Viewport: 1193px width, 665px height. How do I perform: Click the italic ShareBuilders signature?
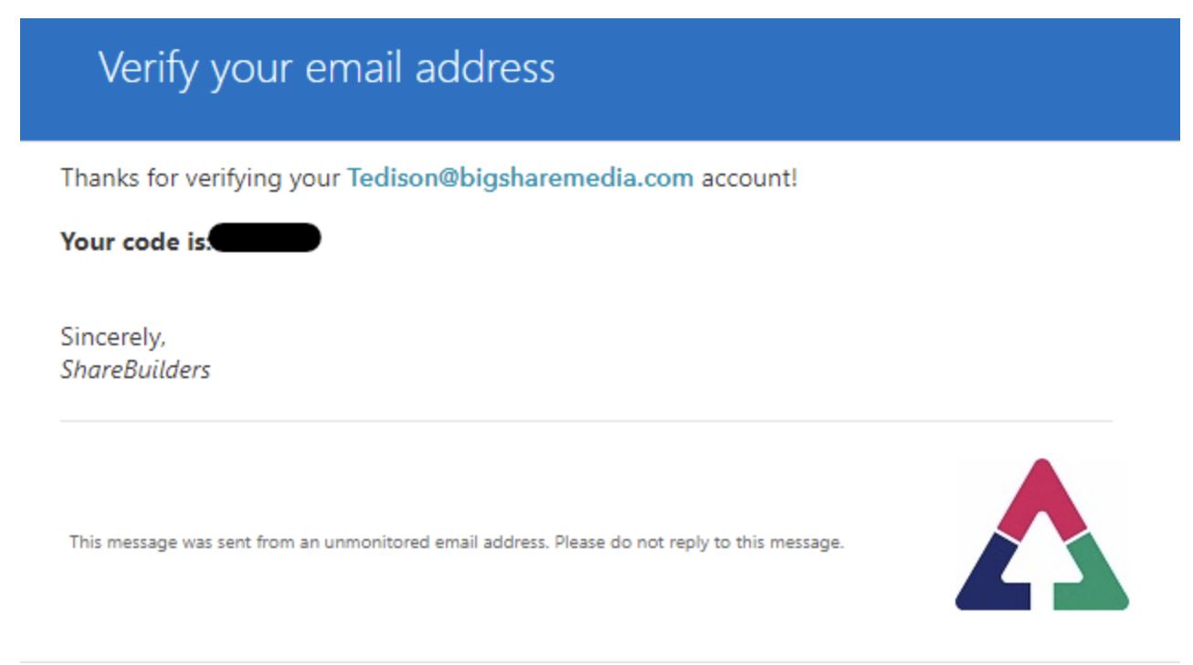pyautogui.click(x=135, y=370)
